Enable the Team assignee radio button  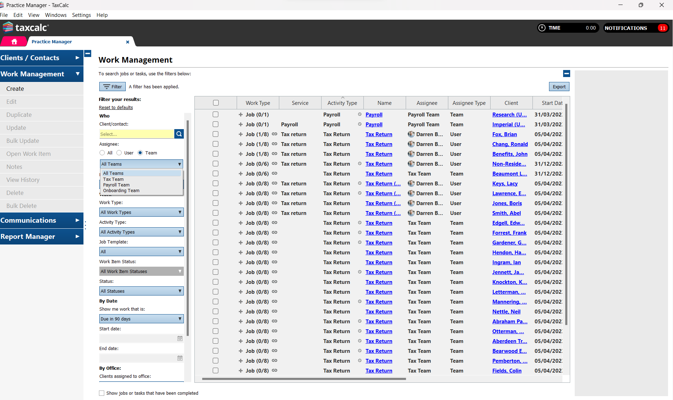click(x=141, y=153)
